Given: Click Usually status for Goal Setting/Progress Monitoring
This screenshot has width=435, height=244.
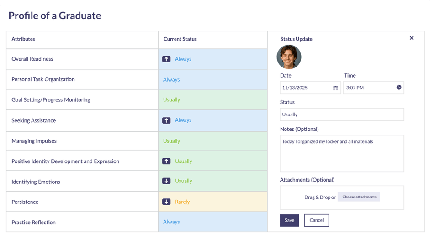Looking at the screenshot, I should pos(171,99).
